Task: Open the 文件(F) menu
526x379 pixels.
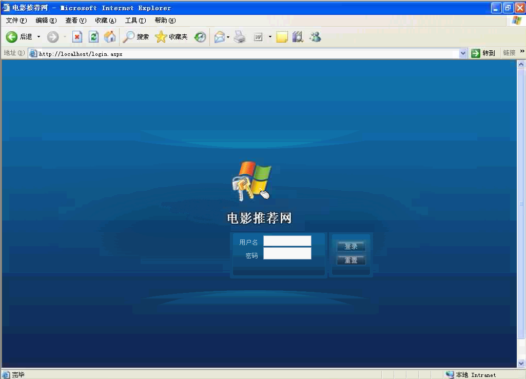Action: tap(16, 21)
